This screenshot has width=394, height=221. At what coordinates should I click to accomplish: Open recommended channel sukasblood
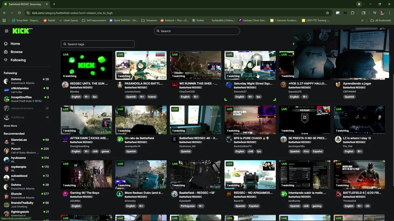26,177
